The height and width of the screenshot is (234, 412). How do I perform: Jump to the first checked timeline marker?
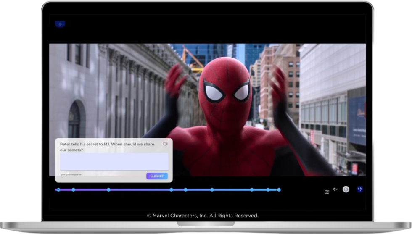pyautogui.click(x=58, y=190)
